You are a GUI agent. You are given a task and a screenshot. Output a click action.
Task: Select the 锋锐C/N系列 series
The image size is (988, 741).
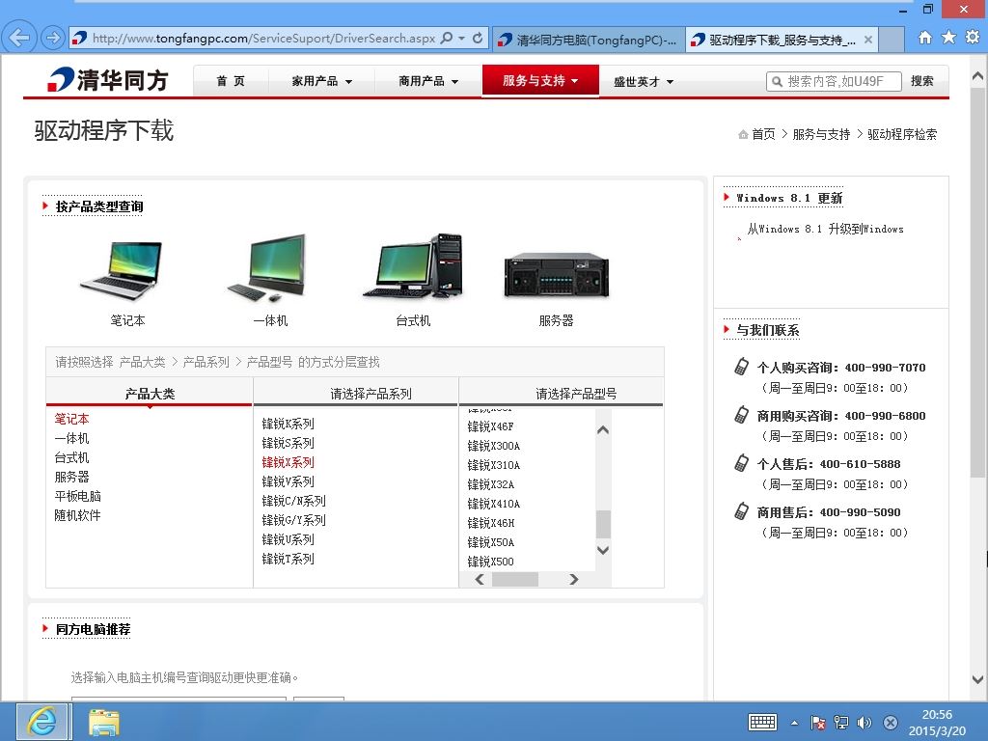[293, 501]
